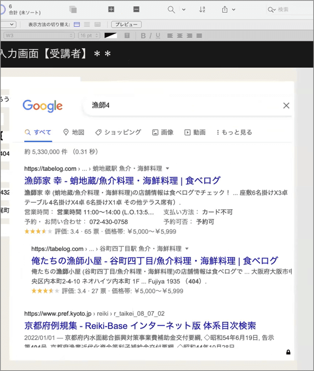The height and width of the screenshot is (371, 314).
Task: Open the share dropdown arrow
Action: [x=233, y=10]
